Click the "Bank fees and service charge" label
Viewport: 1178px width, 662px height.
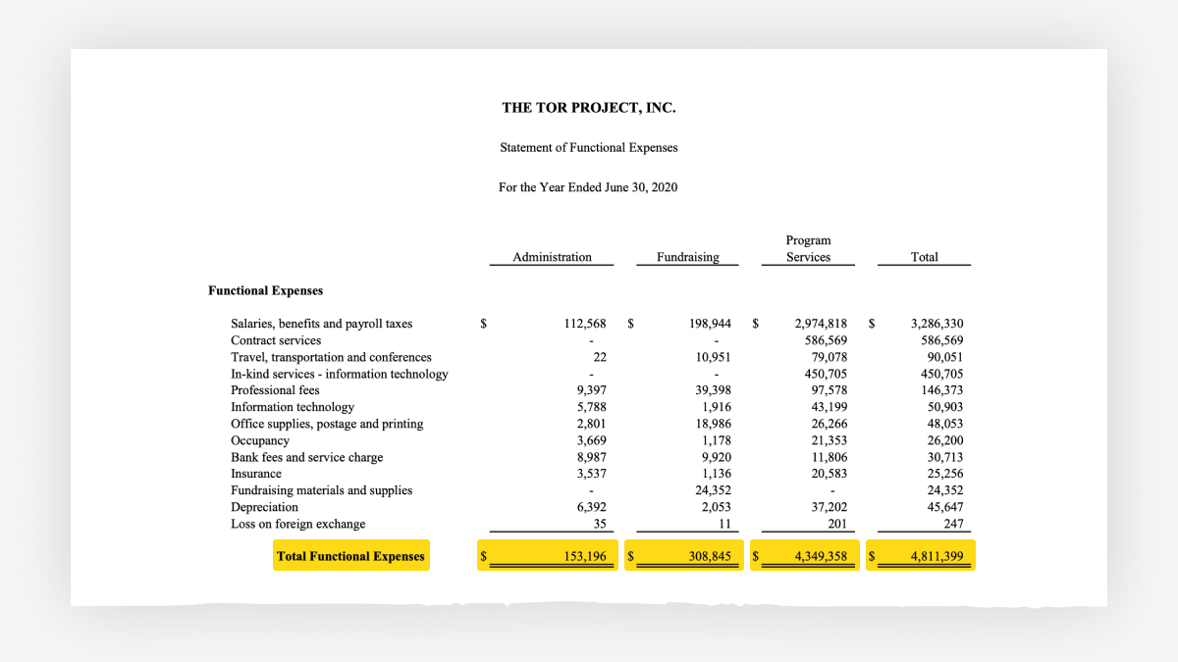307,457
